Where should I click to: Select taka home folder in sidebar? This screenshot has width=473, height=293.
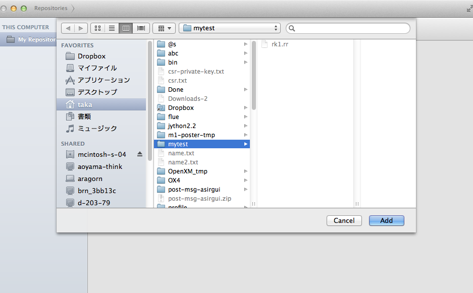click(101, 104)
